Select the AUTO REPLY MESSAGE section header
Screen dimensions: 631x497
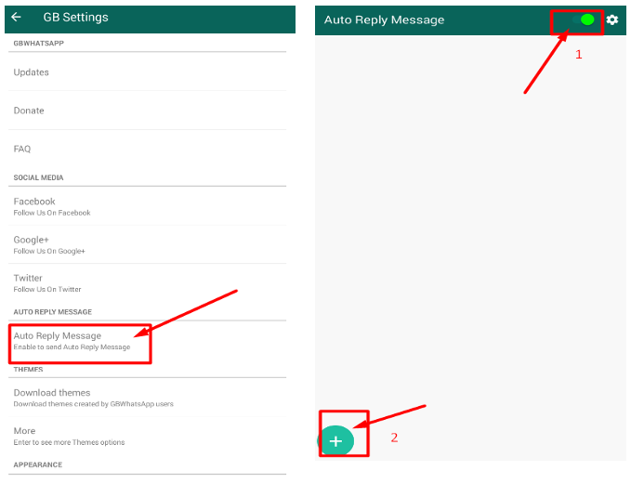pos(53,312)
